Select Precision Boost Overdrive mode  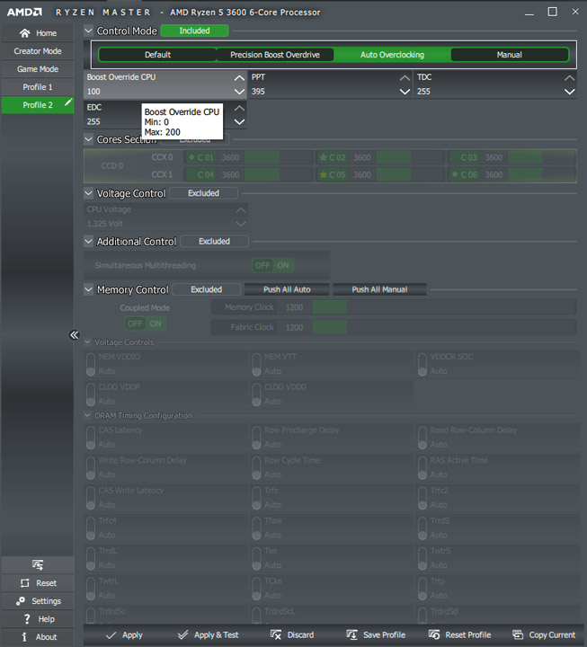275,55
